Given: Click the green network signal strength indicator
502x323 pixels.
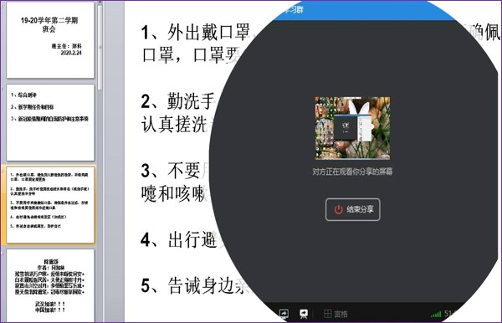Looking at the screenshot, I should 436,314.
